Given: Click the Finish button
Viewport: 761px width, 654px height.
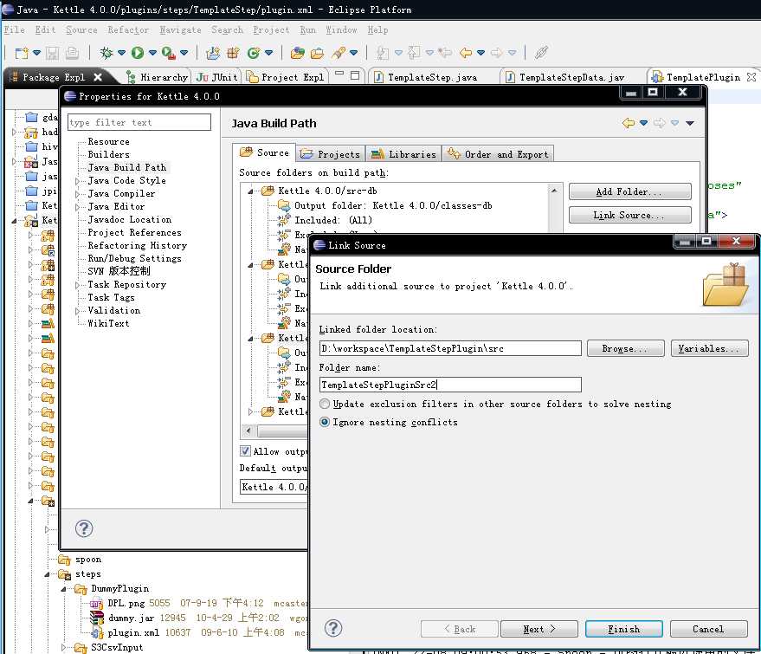Looking at the screenshot, I should click(x=623, y=629).
